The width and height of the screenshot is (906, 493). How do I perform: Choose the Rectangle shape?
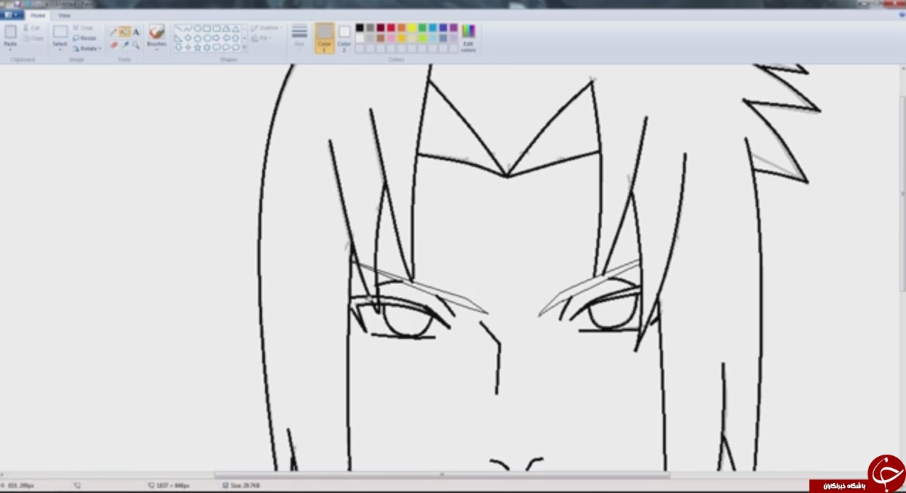[207, 29]
